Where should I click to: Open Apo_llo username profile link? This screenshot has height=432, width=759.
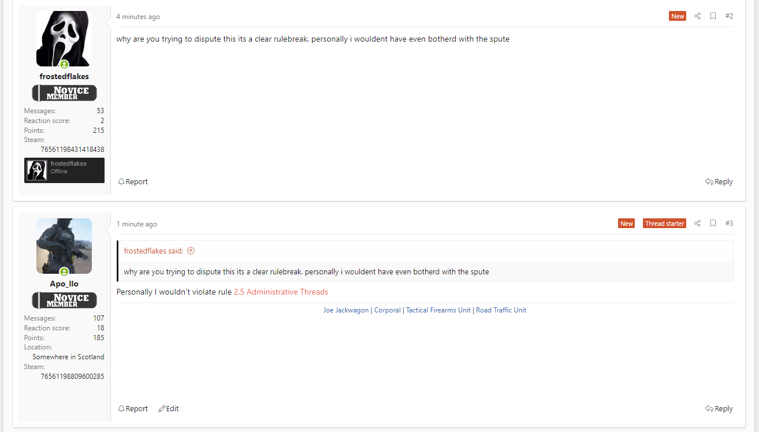coord(64,284)
